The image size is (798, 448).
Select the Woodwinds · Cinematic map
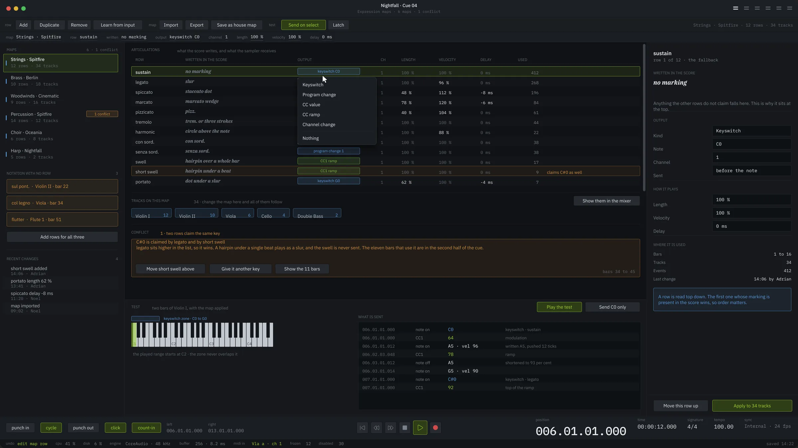click(61, 99)
